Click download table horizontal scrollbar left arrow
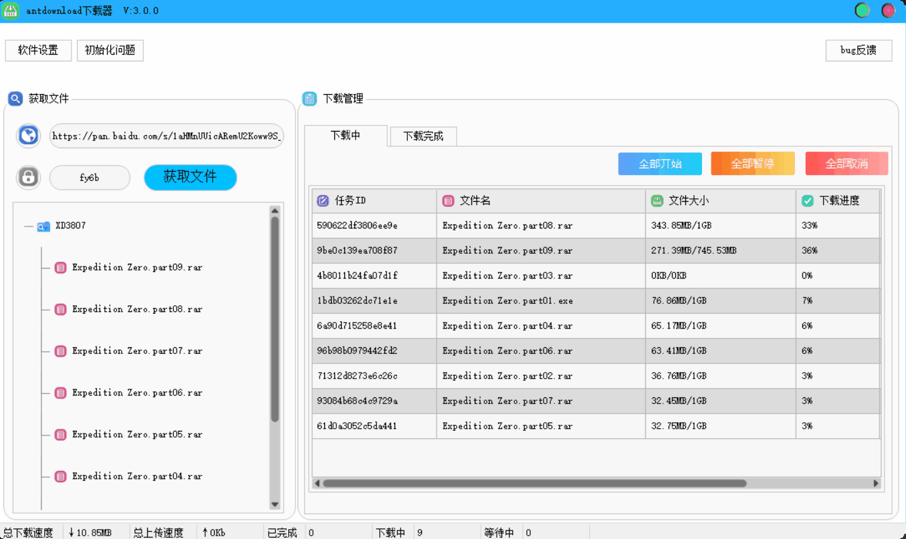This screenshot has width=906, height=539. point(318,483)
